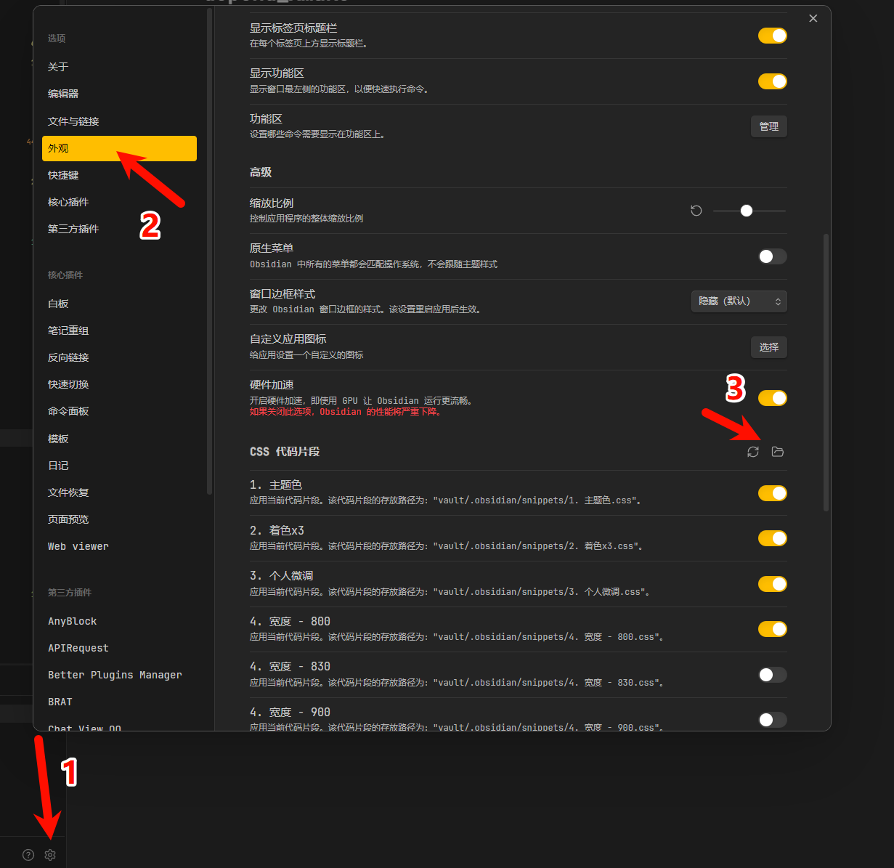The width and height of the screenshot is (894, 868).
Task: Disable the 主题色 CSS snippet
Action: pos(772,493)
